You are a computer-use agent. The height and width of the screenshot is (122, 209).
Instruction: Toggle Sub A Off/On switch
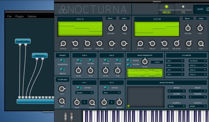[x=79, y=61]
